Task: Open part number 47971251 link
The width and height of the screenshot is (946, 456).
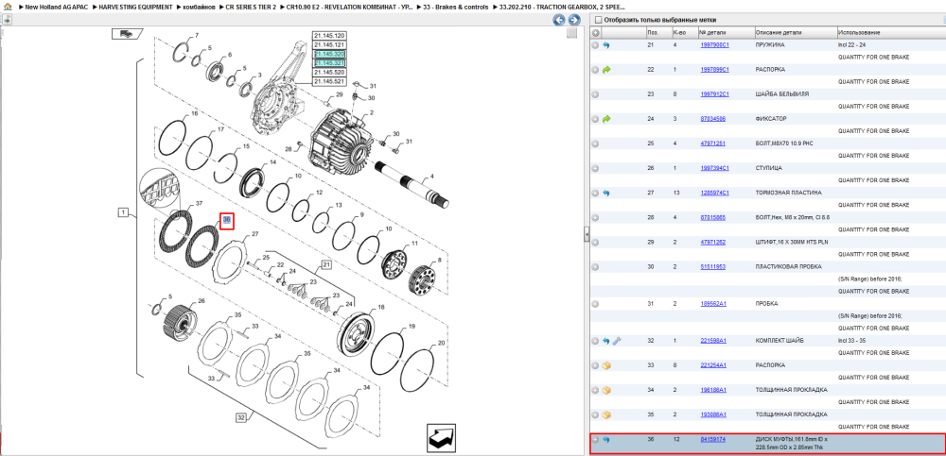Action: 712,144
